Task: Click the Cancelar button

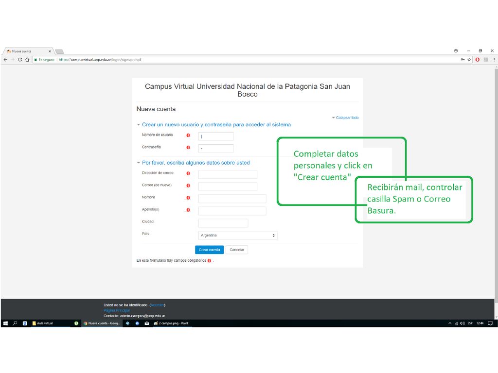Action: (x=237, y=250)
